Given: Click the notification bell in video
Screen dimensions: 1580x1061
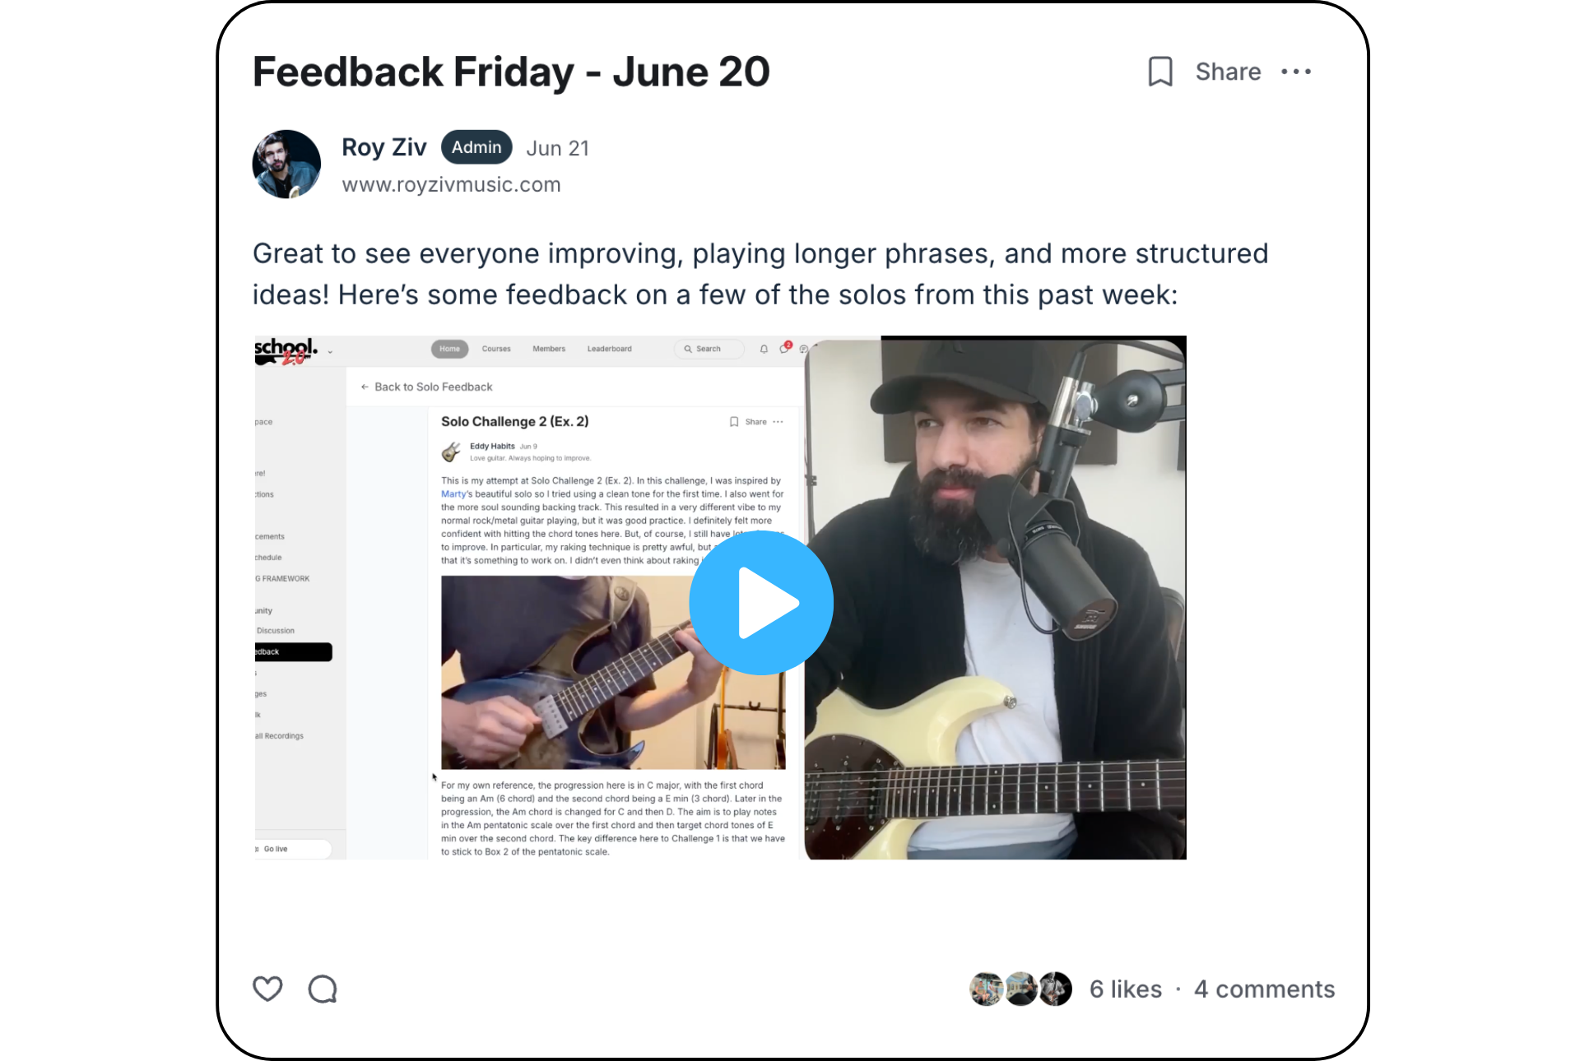Looking at the screenshot, I should (764, 349).
